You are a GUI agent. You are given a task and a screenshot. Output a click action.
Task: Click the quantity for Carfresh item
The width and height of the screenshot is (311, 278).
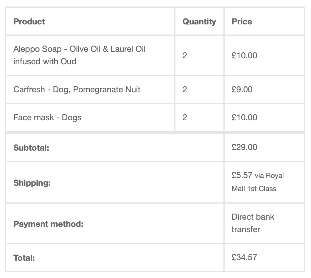click(185, 89)
